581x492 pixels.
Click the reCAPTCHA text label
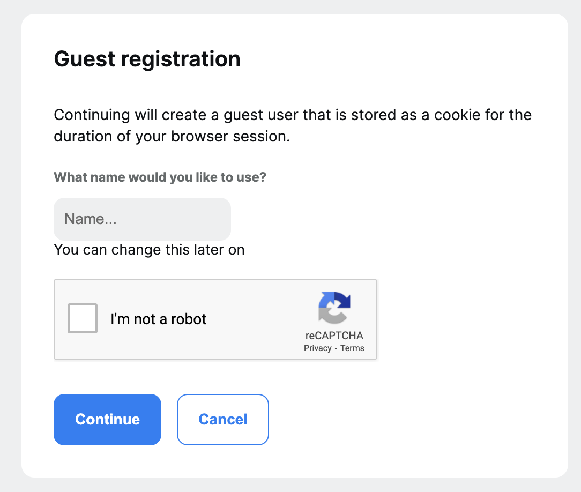tap(333, 336)
